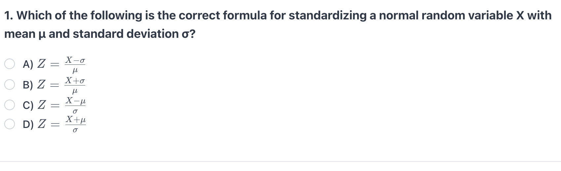This screenshot has width=561, height=171.
Task: Click the fraction X−σ over μ
Action: (x=75, y=65)
